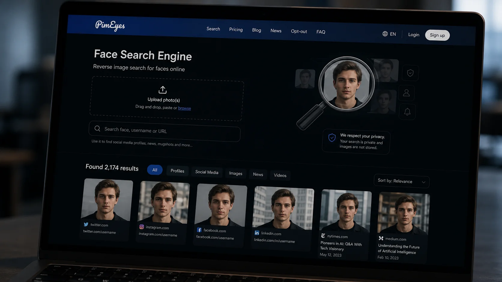Click the Upload photo(s) drop zone

point(167,99)
